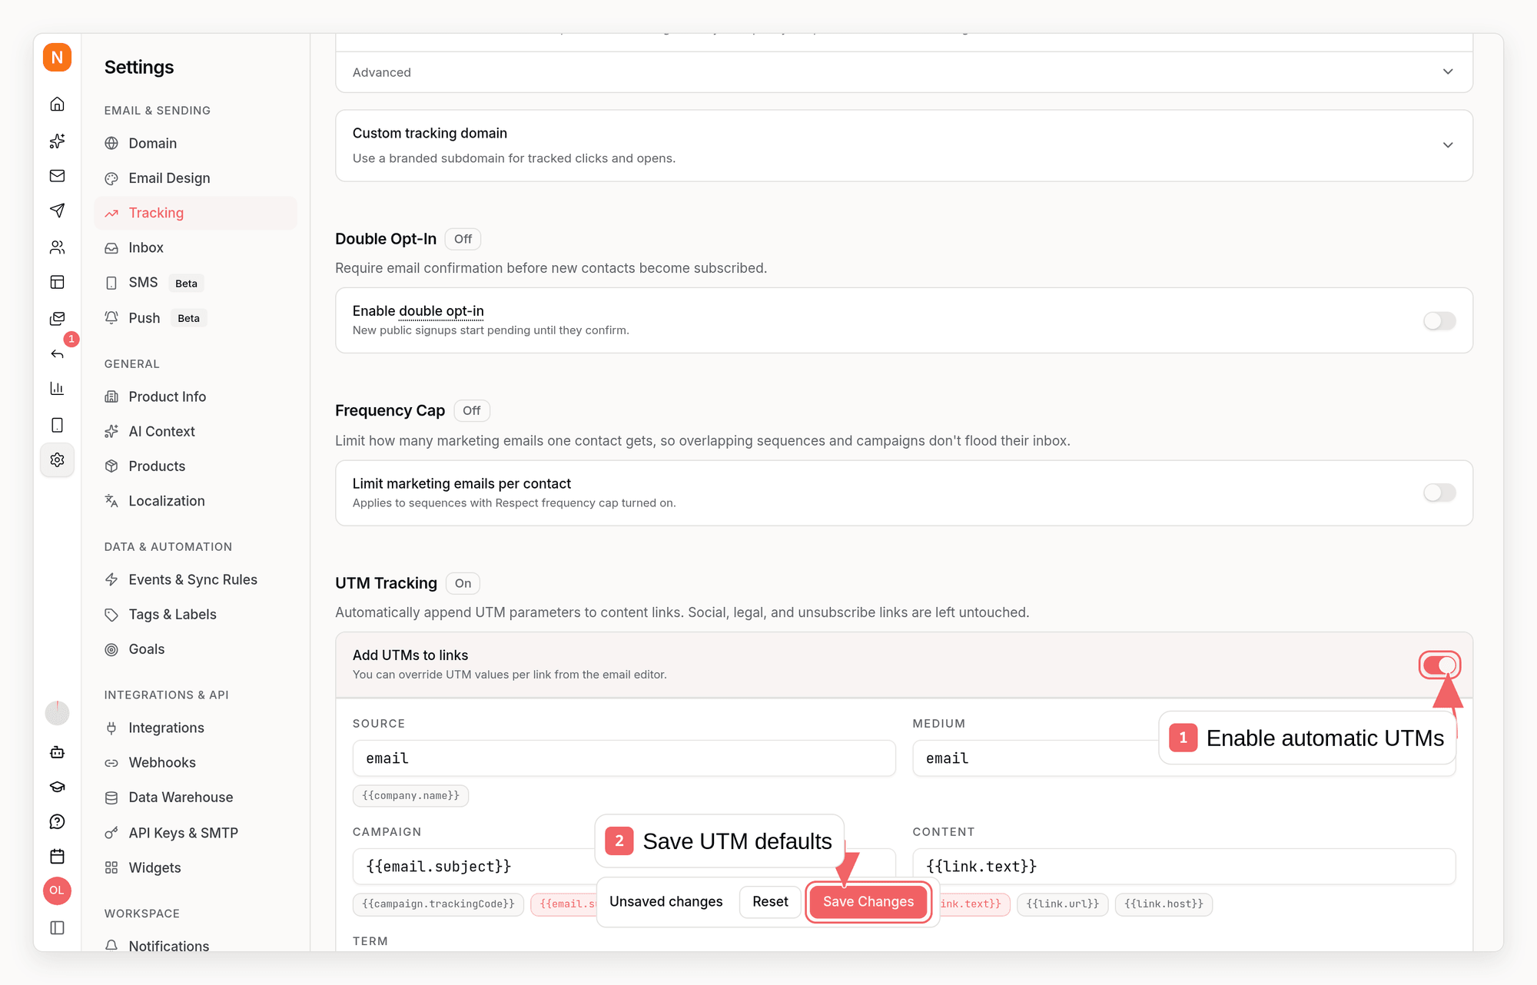Open Domain settings
Screen dimensions: 1537x985
click(196, 143)
